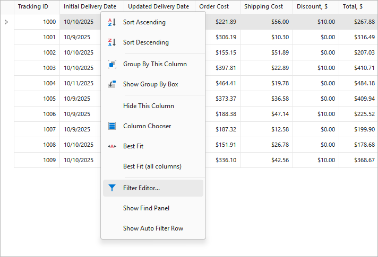This screenshot has width=378, height=257.
Task: Click shipping cost $51.89
Action: [x=267, y=52]
